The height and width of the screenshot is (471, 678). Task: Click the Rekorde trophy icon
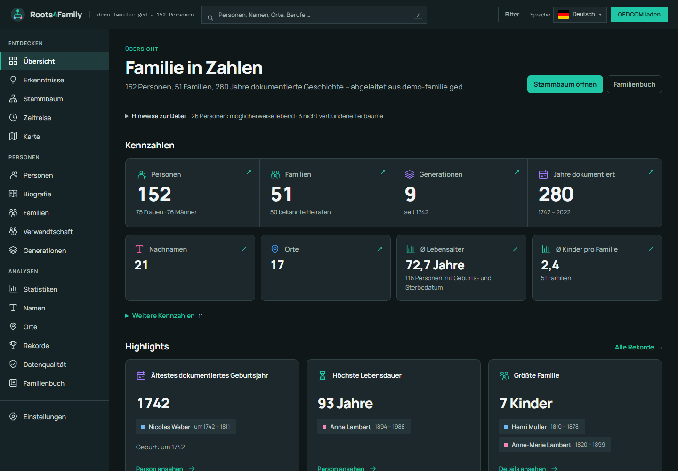[13, 345]
